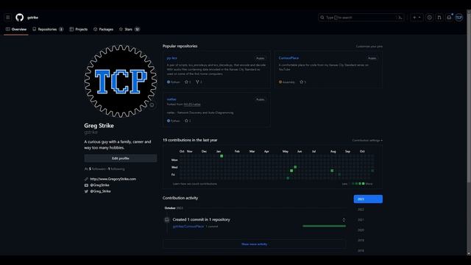Open the @GregStrike YouTube link
Viewport: 471px width, 265px height.
tap(99, 185)
